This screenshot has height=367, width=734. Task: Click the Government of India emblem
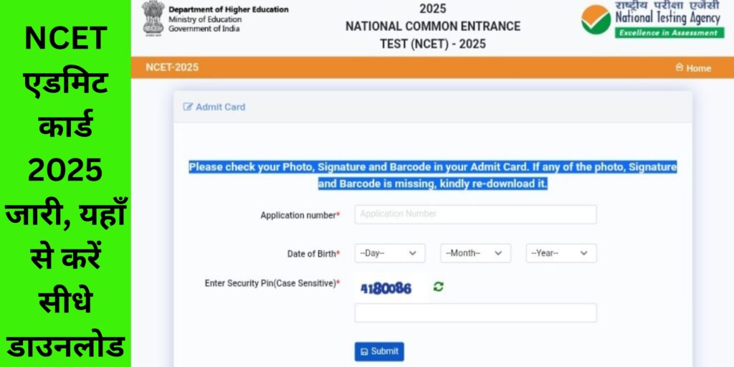152,18
